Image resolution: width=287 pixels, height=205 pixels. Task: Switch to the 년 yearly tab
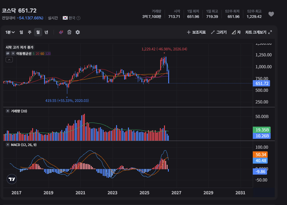pyautogui.click(x=46, y=32)
